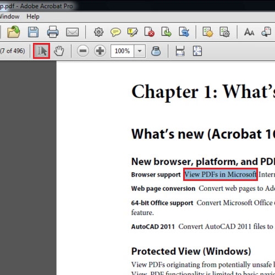Click the ink bottle icon

(156, 51)
